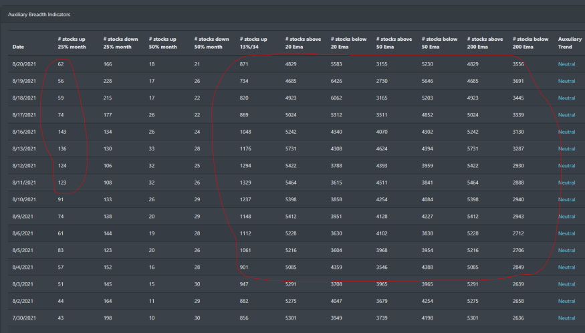Select the 8/16/2021 date cell
This screenshot has width=585, height=333.
[24, 132]
